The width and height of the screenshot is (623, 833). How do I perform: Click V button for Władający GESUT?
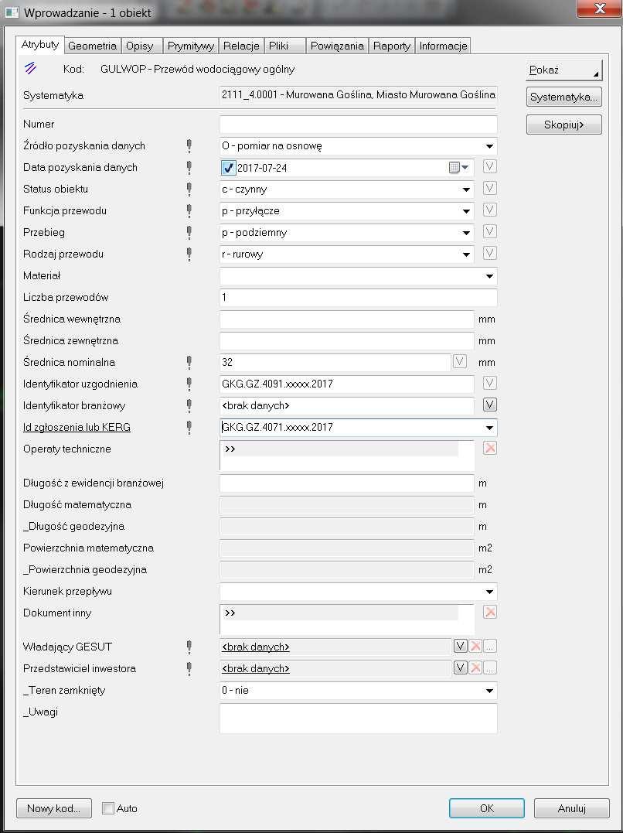[461, 647]
